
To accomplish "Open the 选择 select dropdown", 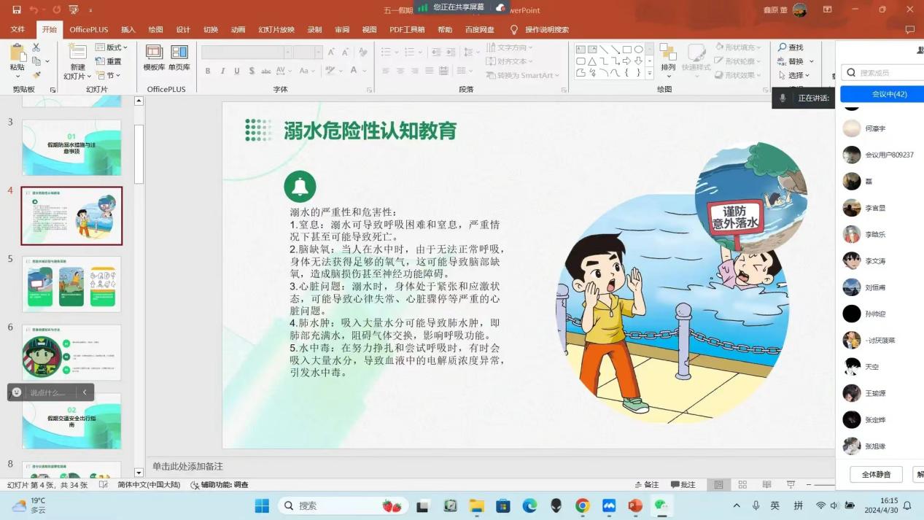I will pyautogui.click(x=795, y=75).
